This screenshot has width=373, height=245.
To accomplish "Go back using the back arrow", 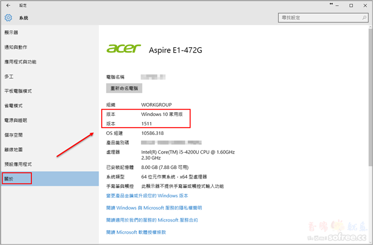I will click(x=9, y=5).
